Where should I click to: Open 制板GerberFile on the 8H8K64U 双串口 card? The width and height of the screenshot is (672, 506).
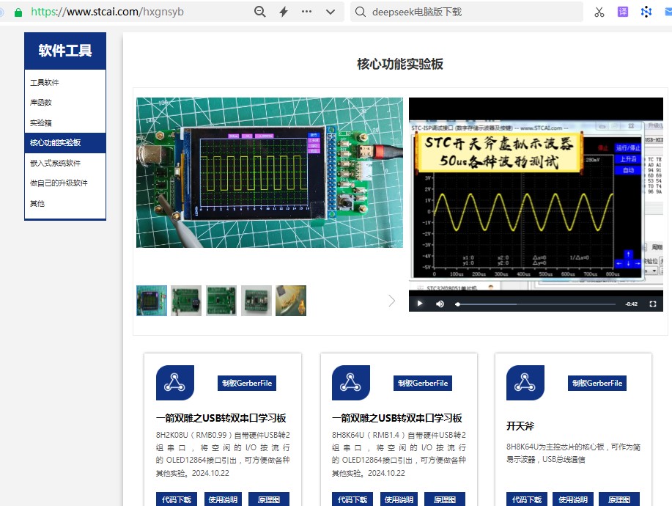coord(423,383)
